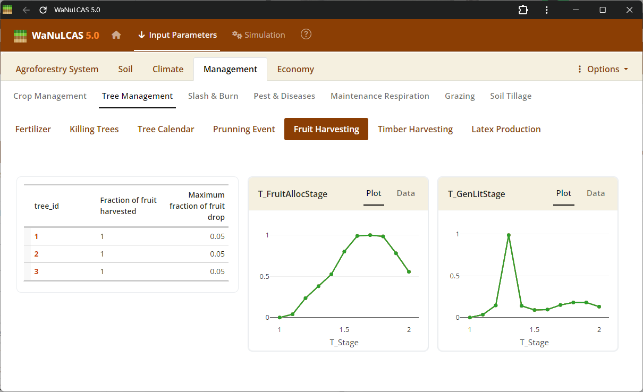Reload the page with refresh icon
643x392 pixels.
44,10
